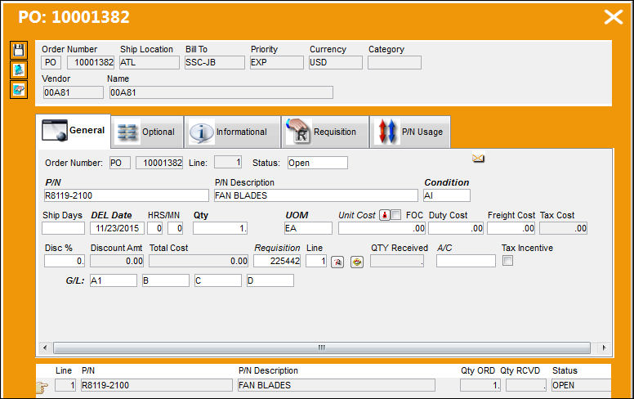The height and width of the screenshot is (399, 634).
Task: Select the pointing hand row indicator
Action: point(42,388)
